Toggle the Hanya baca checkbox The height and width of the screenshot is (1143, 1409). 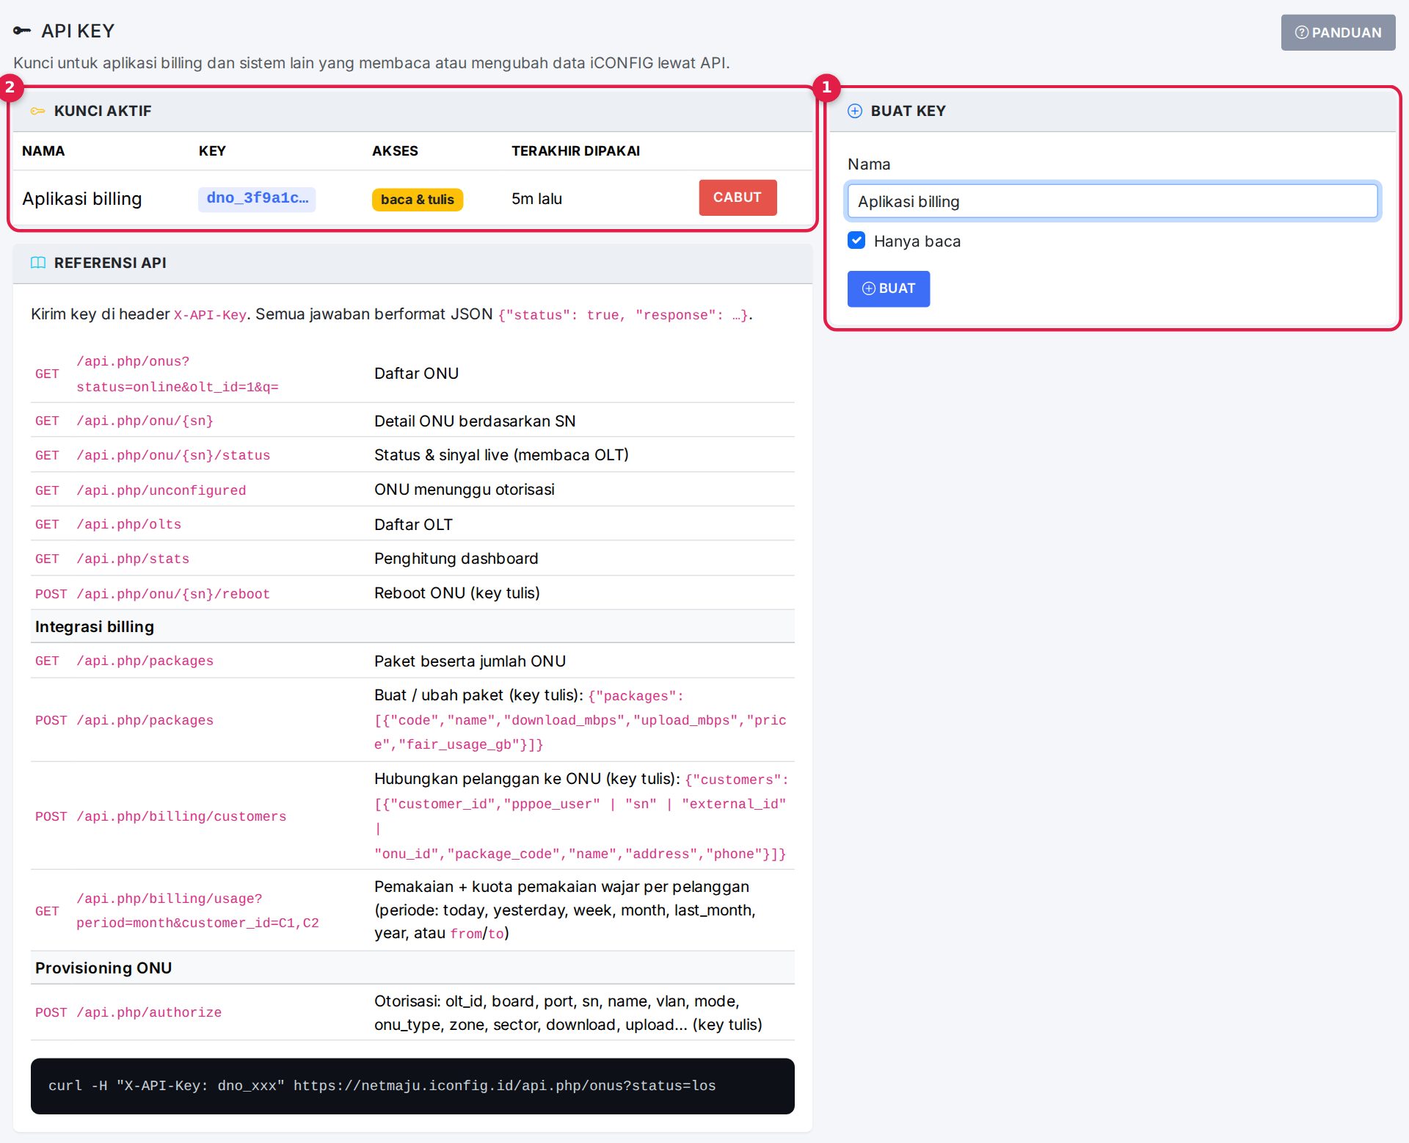856,241
